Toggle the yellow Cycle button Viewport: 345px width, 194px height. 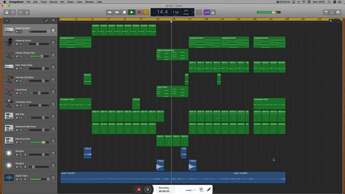(x=146, y=12)
